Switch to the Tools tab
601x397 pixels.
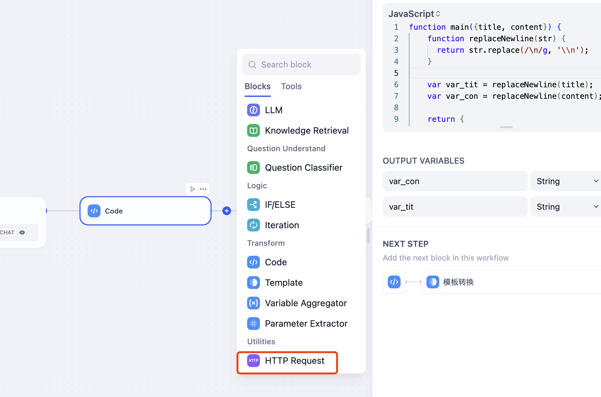tap(291, 86)
